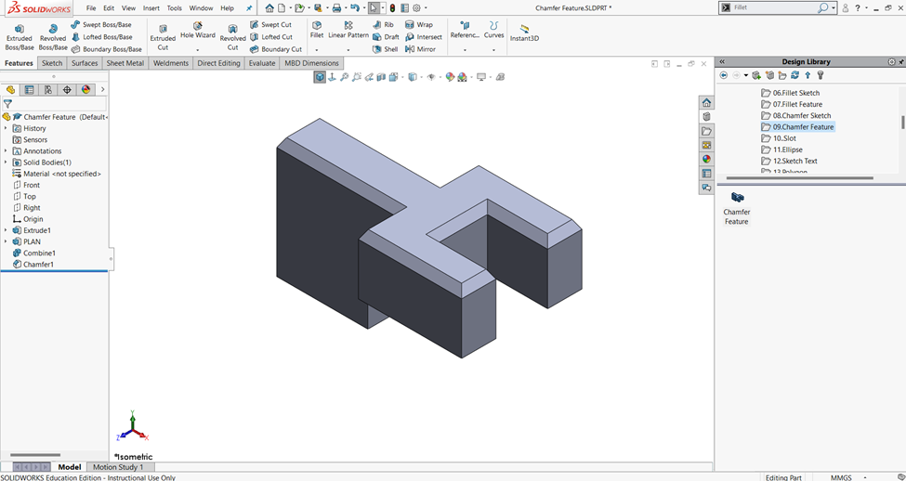Open the Tools menu
Image resolution: width=906 pixels, height=481 pixels.
pos(174,8)
